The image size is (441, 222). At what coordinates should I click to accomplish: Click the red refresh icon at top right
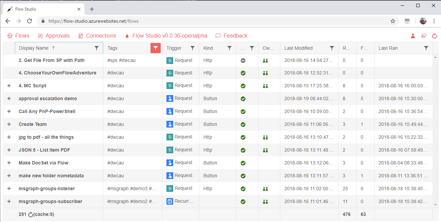click(x=434, y=36)
